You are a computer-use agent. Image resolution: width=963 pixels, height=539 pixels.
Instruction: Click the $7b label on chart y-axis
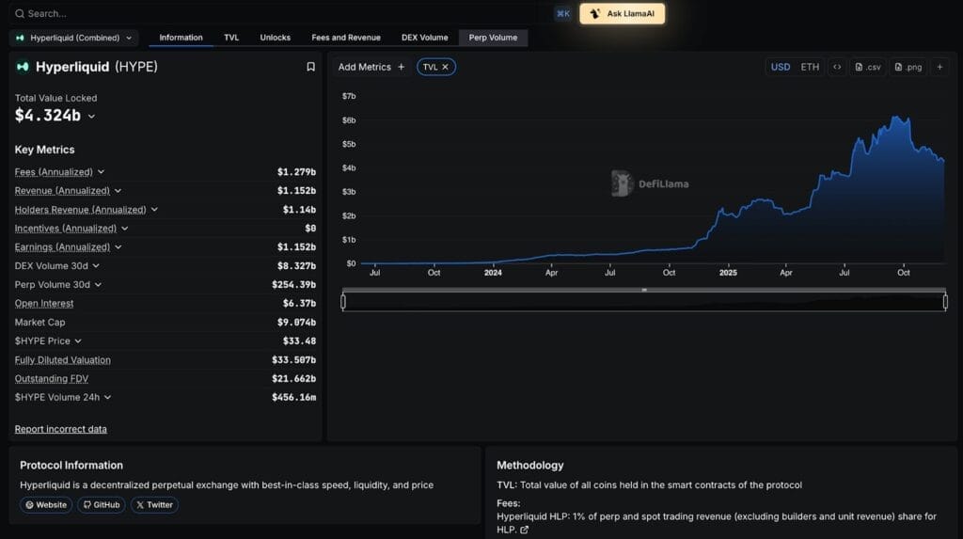pos(349,96)
